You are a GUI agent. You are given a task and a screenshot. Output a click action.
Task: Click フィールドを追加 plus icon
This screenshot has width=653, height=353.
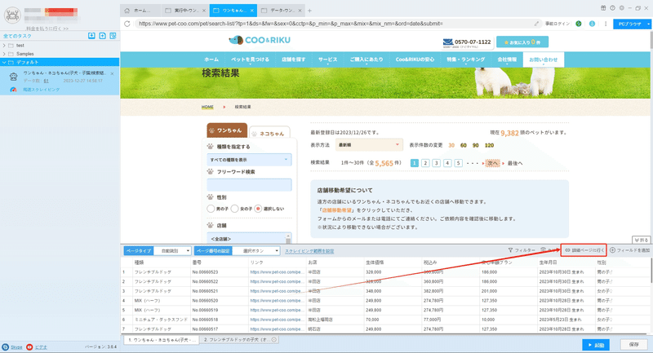pyautogui.click(x=612, y=250)
